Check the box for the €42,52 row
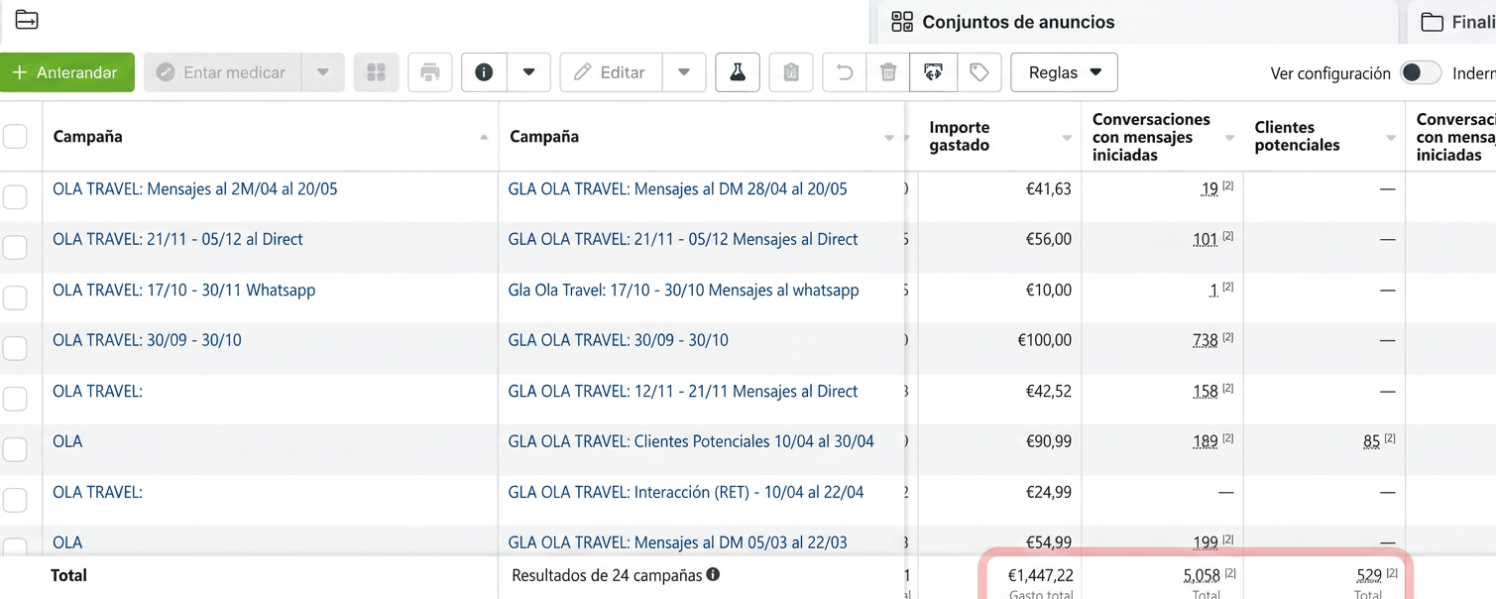Viewport: 1496px width, 599px height. (15, 399)
